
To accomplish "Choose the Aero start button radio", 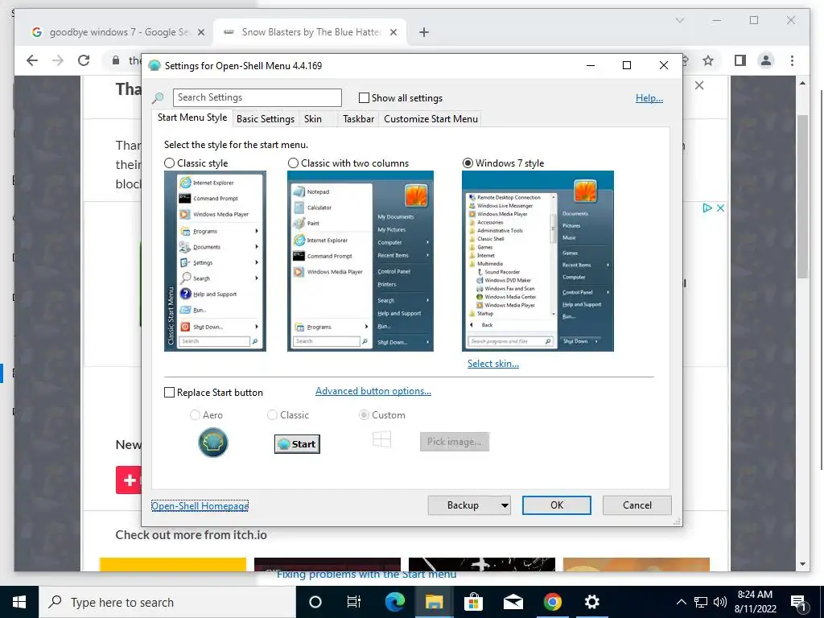I will [195, 414].
